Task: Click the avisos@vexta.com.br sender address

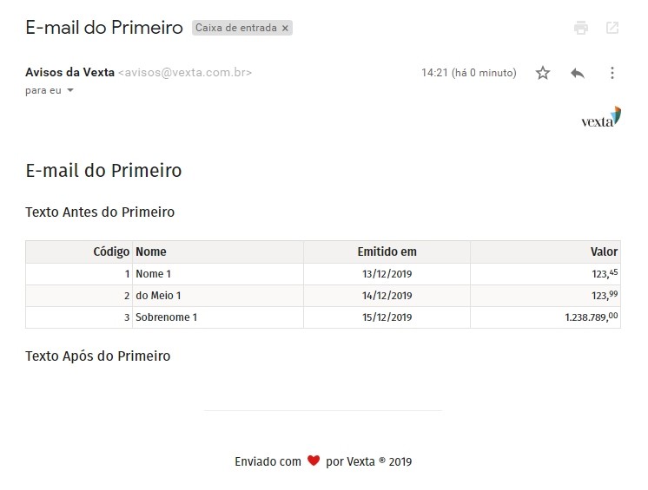Action: (x=185, y=72)
